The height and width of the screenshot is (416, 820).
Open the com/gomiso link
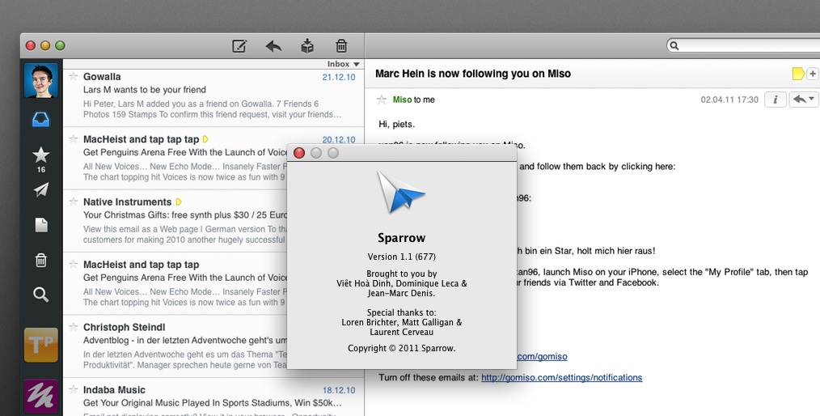tap(543, 356)
